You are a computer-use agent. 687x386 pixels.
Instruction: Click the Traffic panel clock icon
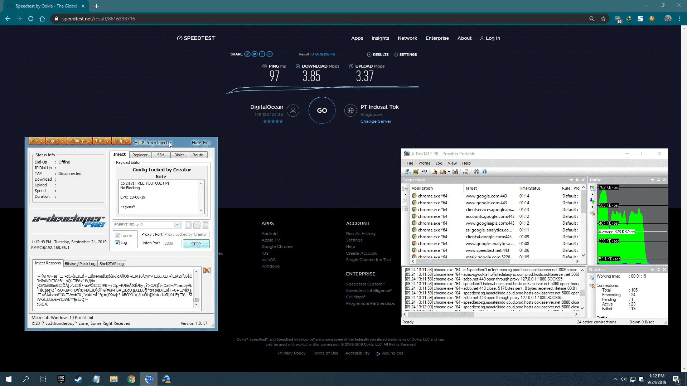pyautogui.click(x=593, y=188)
